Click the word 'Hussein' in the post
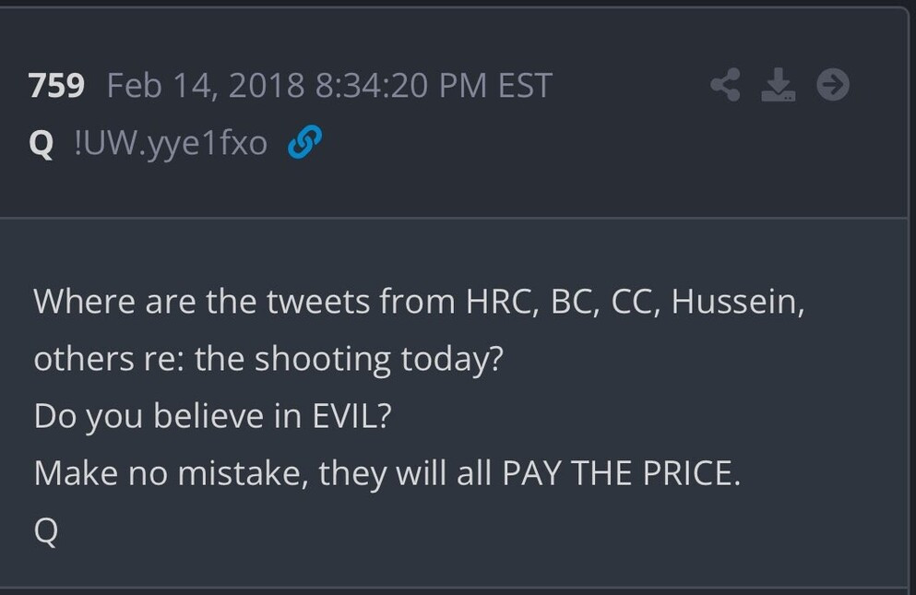 pos(735,302)
